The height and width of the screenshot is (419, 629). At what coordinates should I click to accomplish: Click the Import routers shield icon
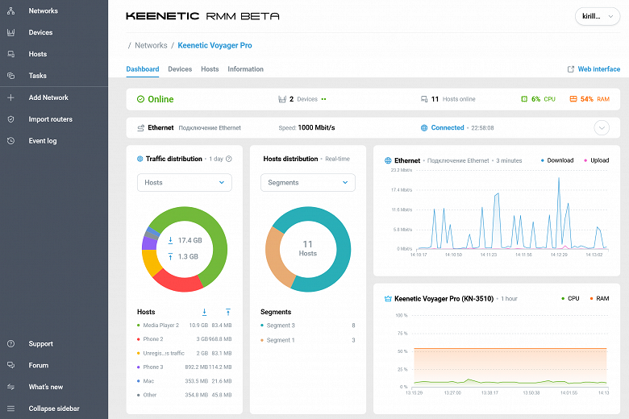tap(10, 119)
